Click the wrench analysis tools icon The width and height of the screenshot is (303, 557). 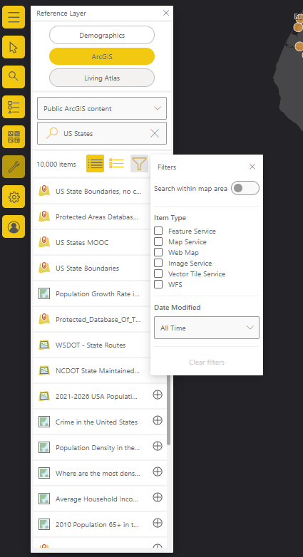point(14,167)
